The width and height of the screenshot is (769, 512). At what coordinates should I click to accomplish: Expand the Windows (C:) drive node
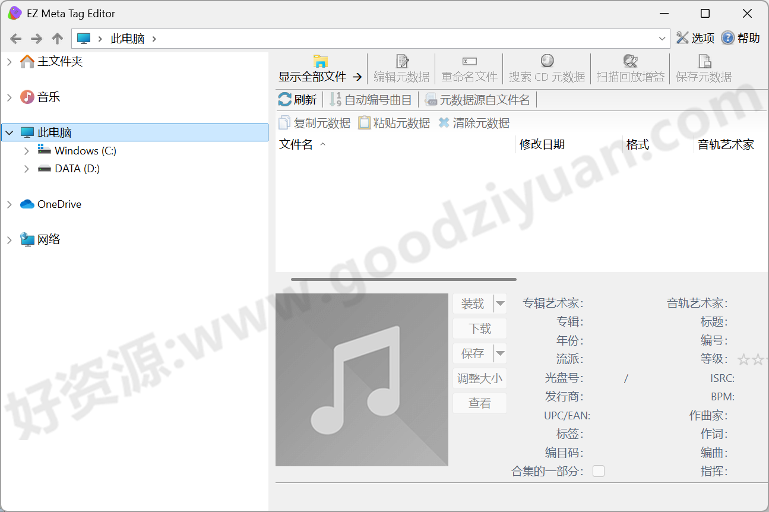[26, 150]
